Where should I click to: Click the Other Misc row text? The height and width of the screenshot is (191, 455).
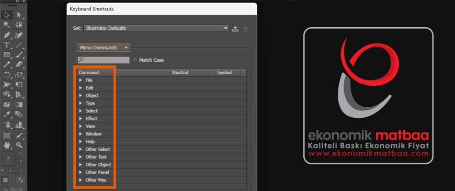tap(96, 180)
